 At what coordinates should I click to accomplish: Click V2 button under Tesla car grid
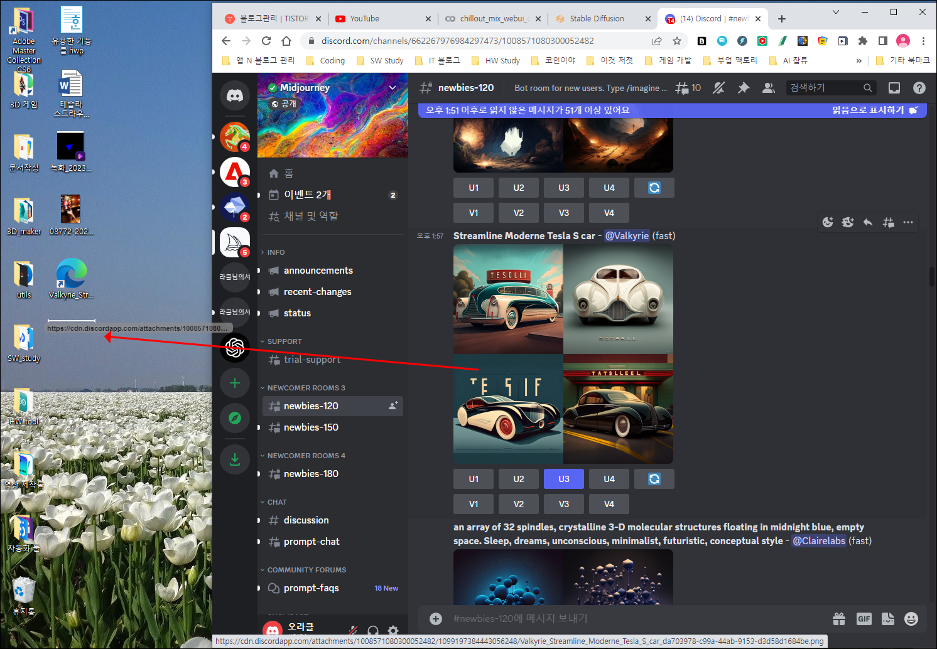tap(519, 504)
